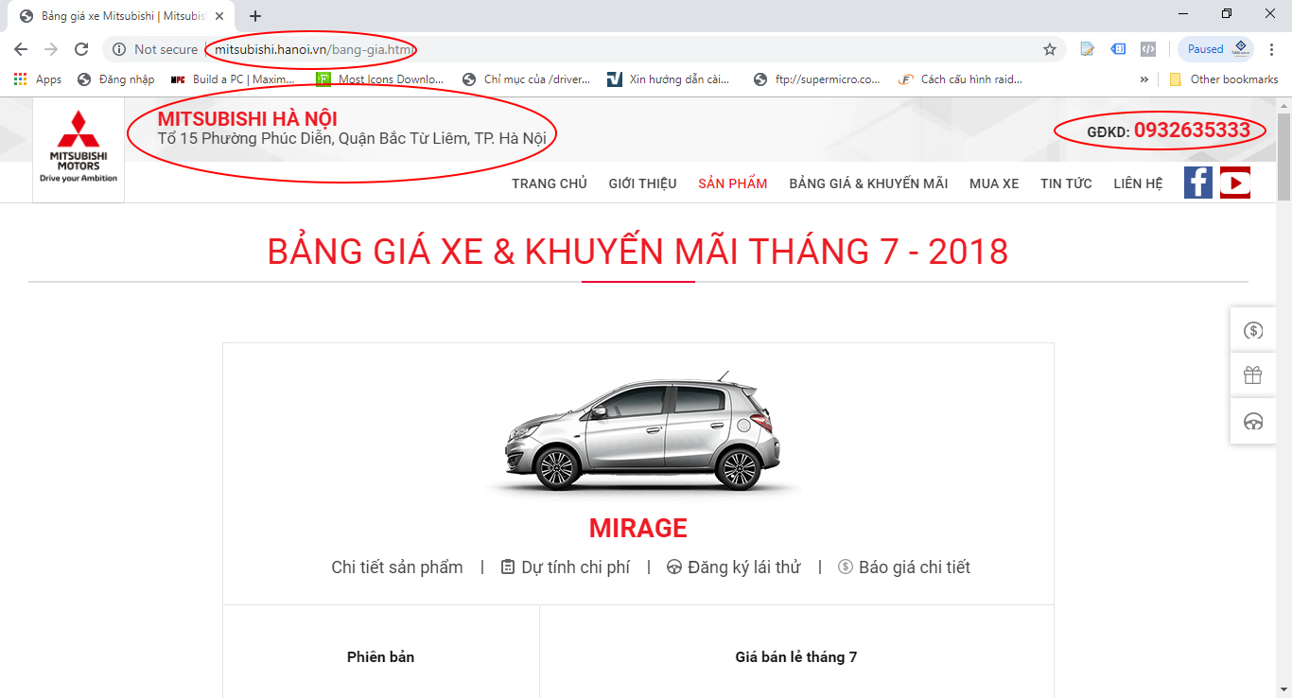Open the Facebook page icon
The image size is (1292, 698).
[x=1198, y=183]
